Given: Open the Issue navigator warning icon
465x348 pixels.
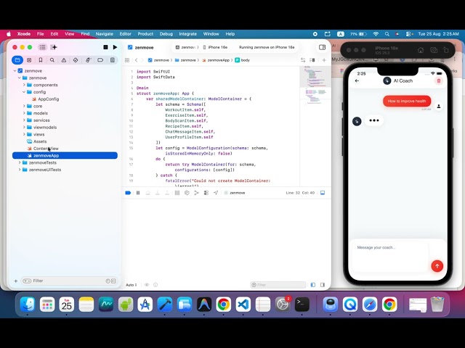Looking at the screenshot, I should pos(64,60).
